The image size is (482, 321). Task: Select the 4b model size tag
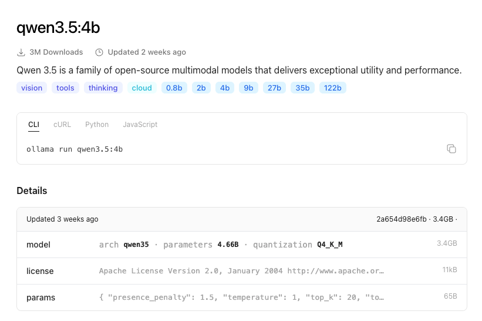pos(225,88)
